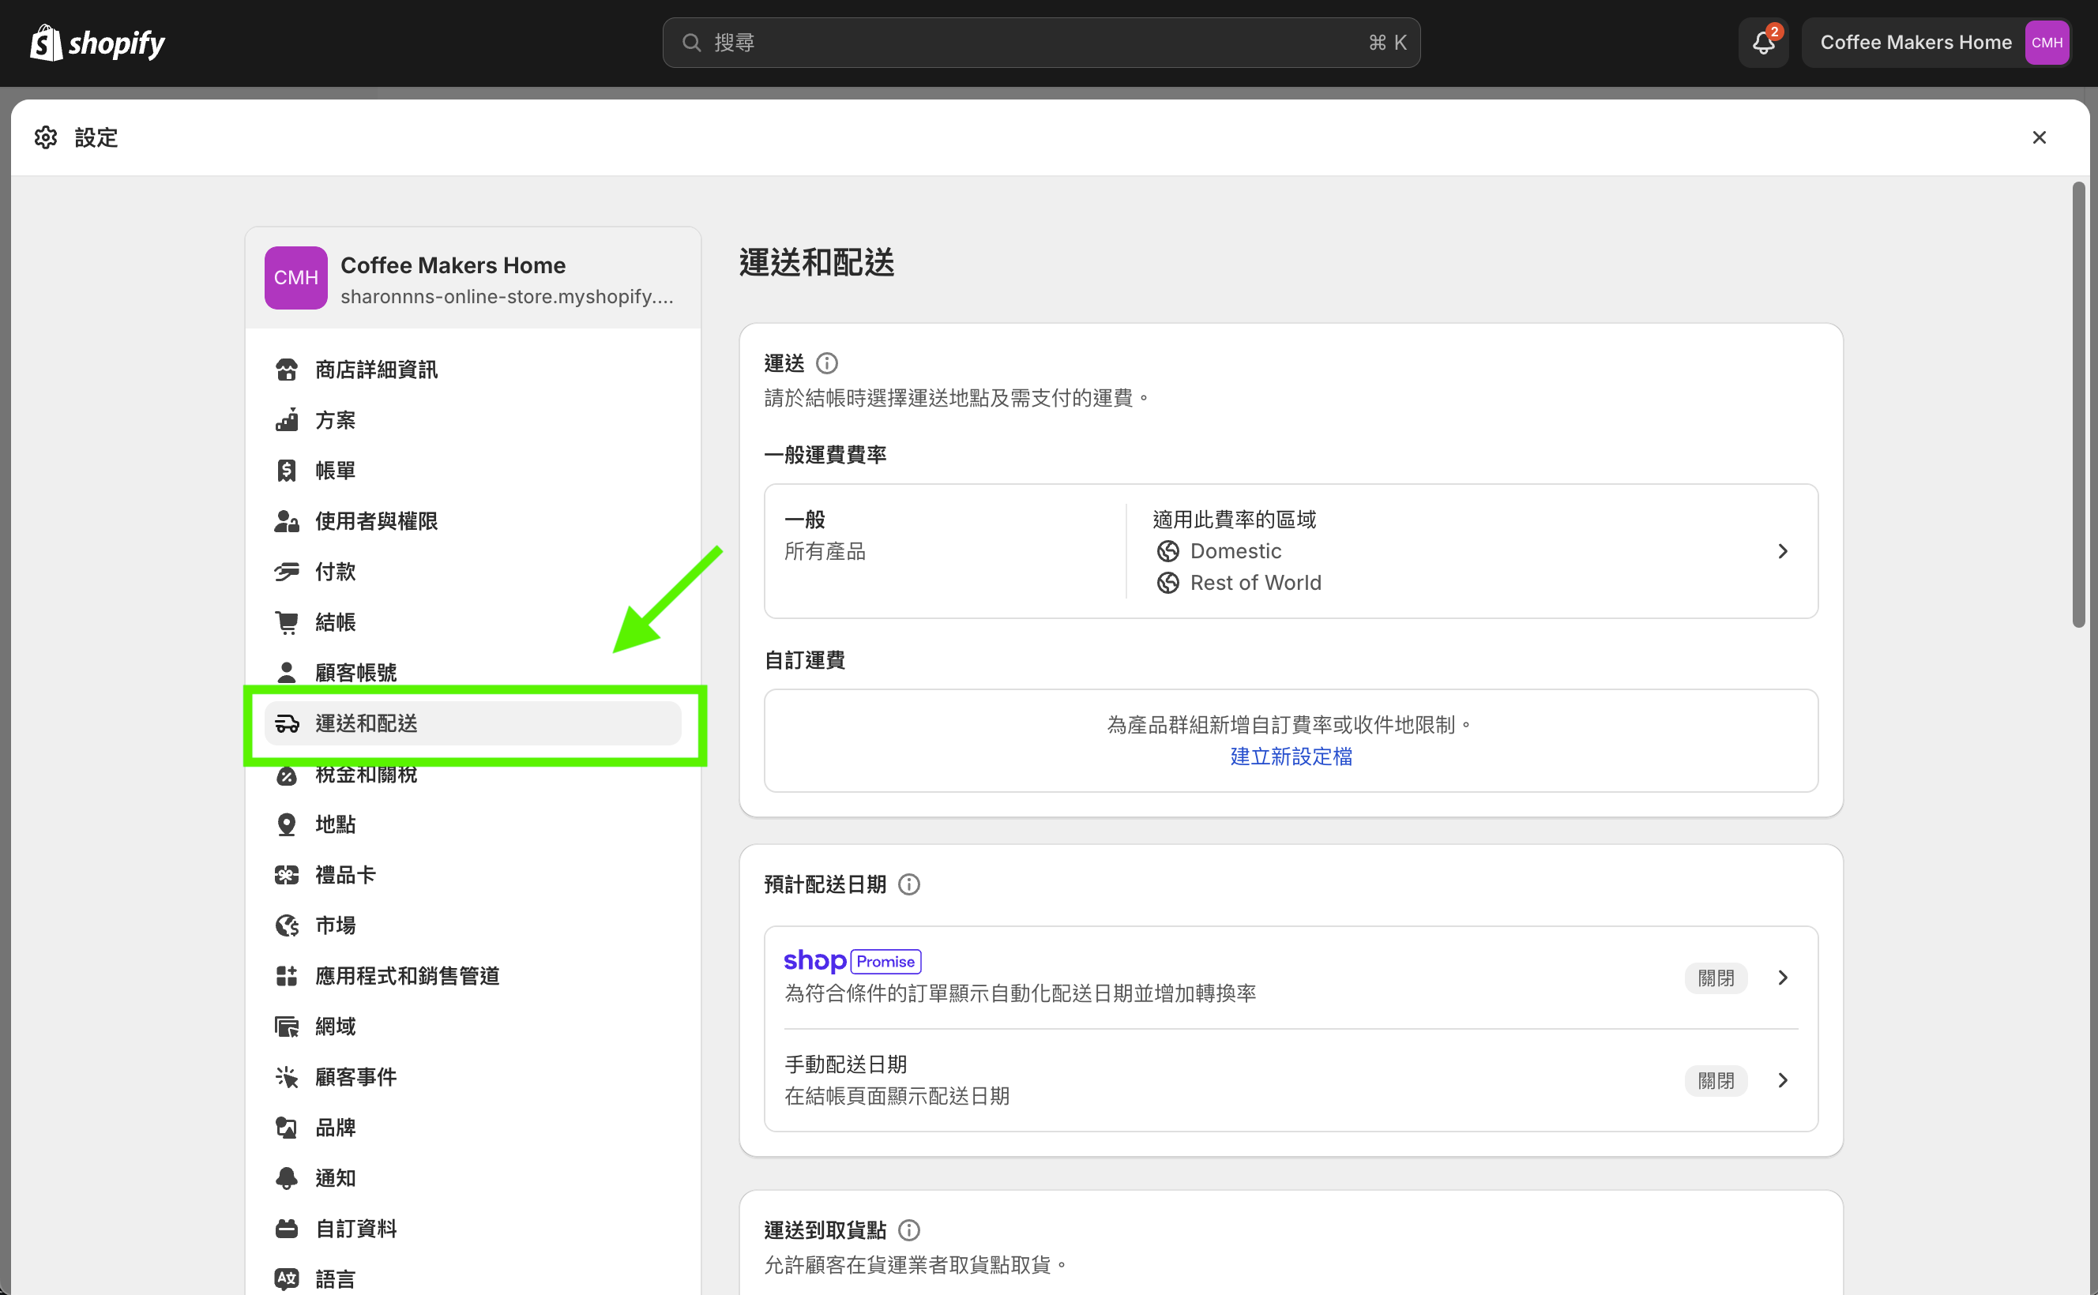Open 帳單 settings

473,471
